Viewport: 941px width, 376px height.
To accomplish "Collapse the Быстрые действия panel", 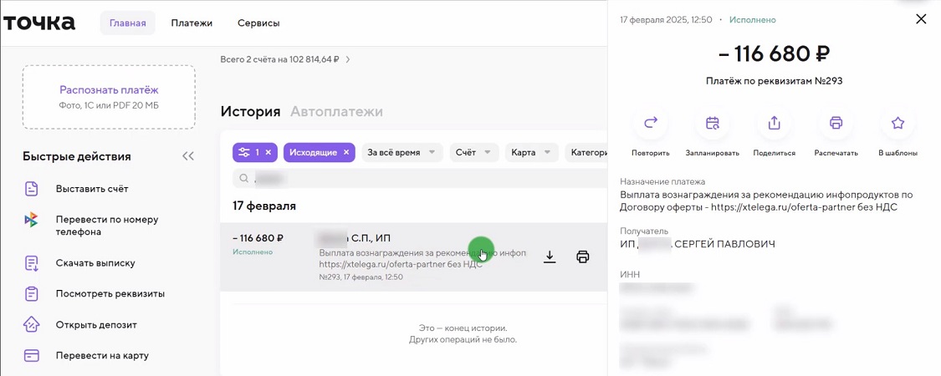I will [x=188, y=156].
